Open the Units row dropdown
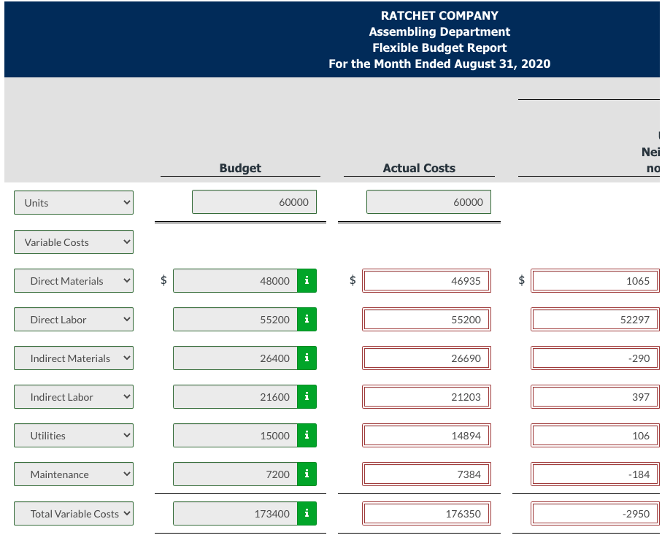The height and width of the screenshot is (535, 662). 73,202
